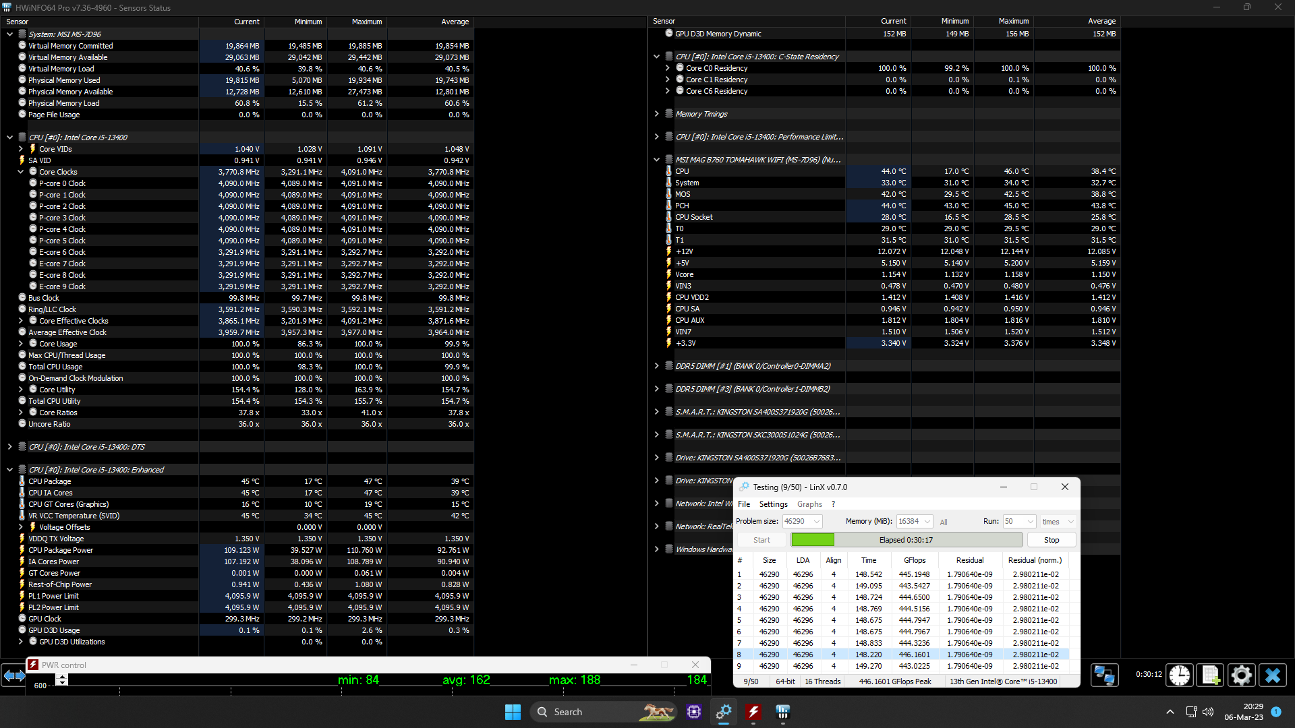Click the network computers remote icon
The image size is (1295, 728).
coord(1104,675)
